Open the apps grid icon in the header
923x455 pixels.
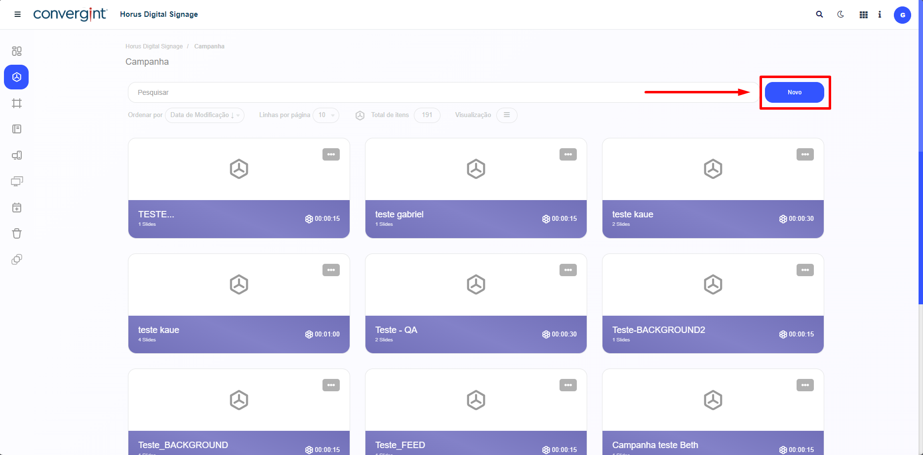pos(863,15)
